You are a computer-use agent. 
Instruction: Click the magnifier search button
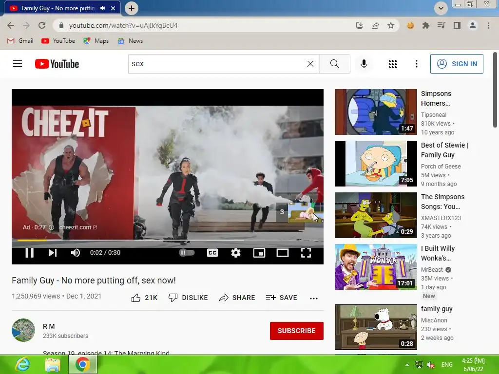(x=334, y=64)
